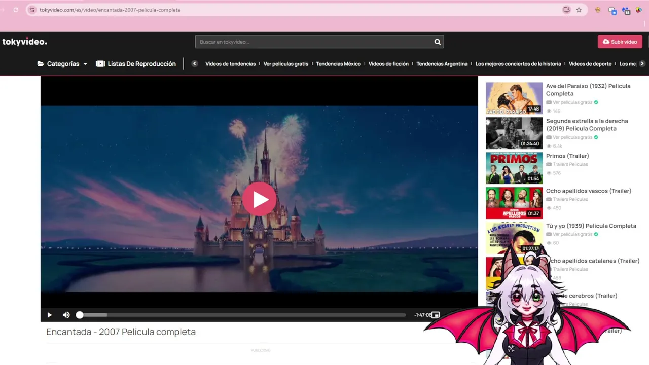The image size is (649, 365).
Task: Click the tokyvideo logo
Action: coord(24,42)
